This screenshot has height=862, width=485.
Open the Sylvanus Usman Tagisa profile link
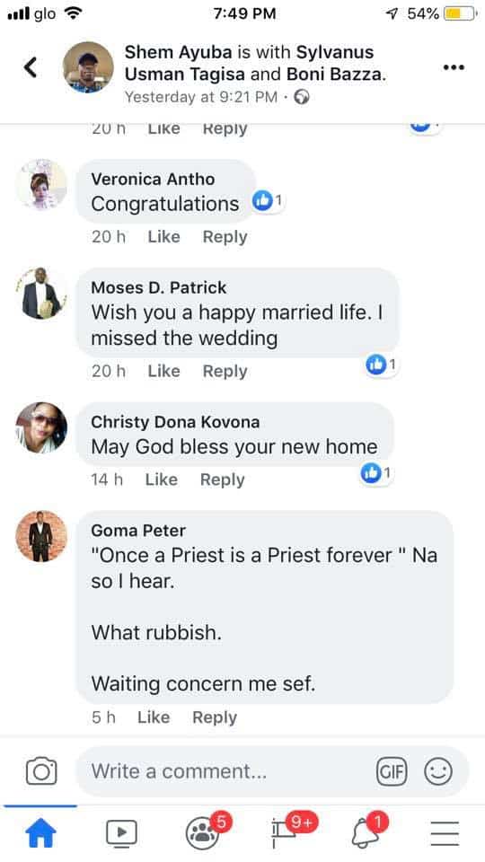[x=249, y=63]
